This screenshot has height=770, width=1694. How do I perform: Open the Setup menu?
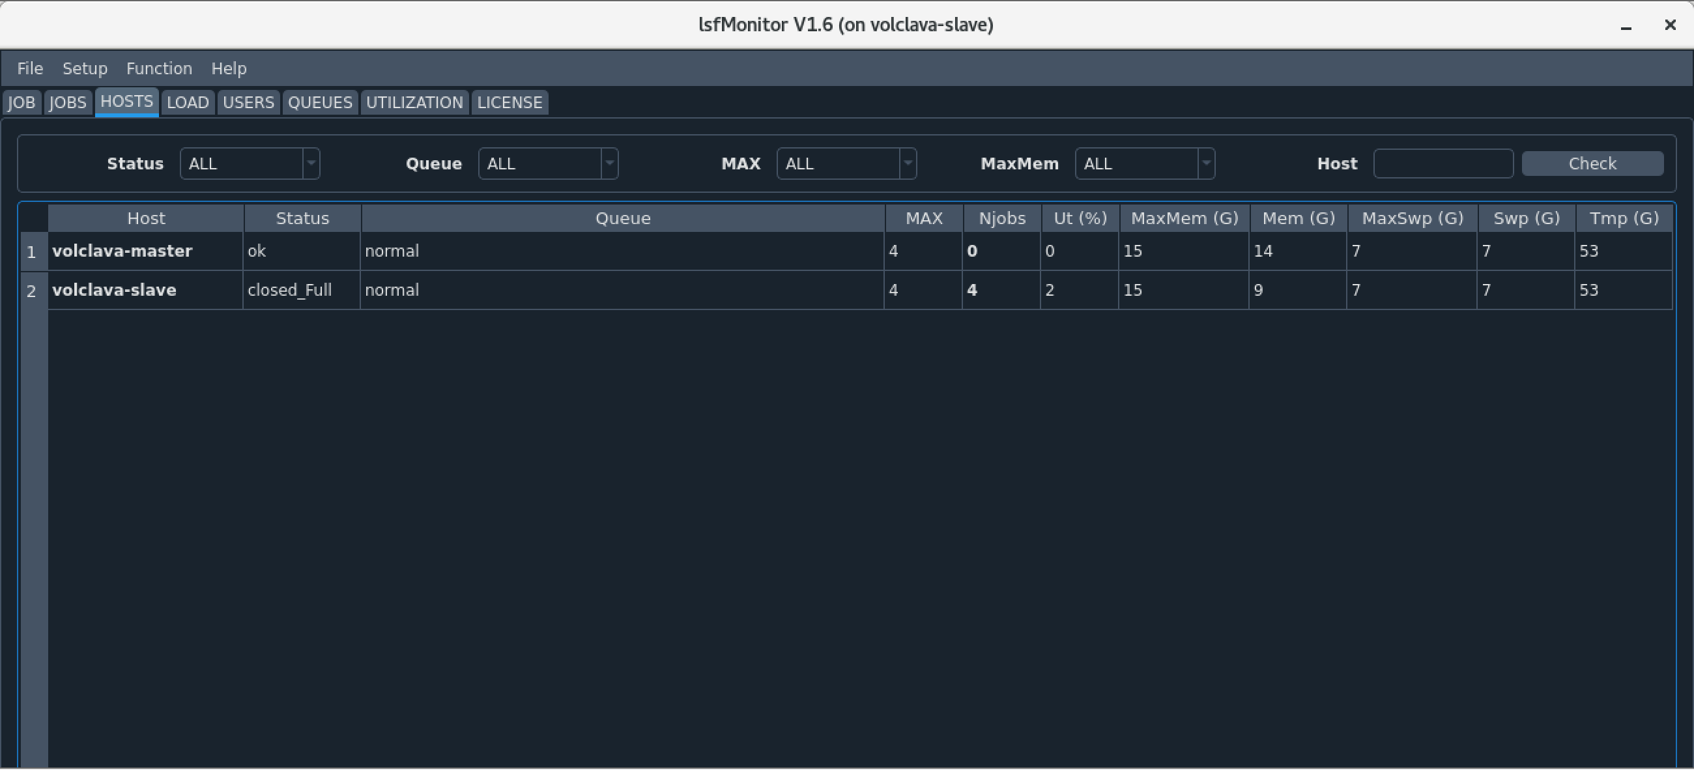point(85,68)
